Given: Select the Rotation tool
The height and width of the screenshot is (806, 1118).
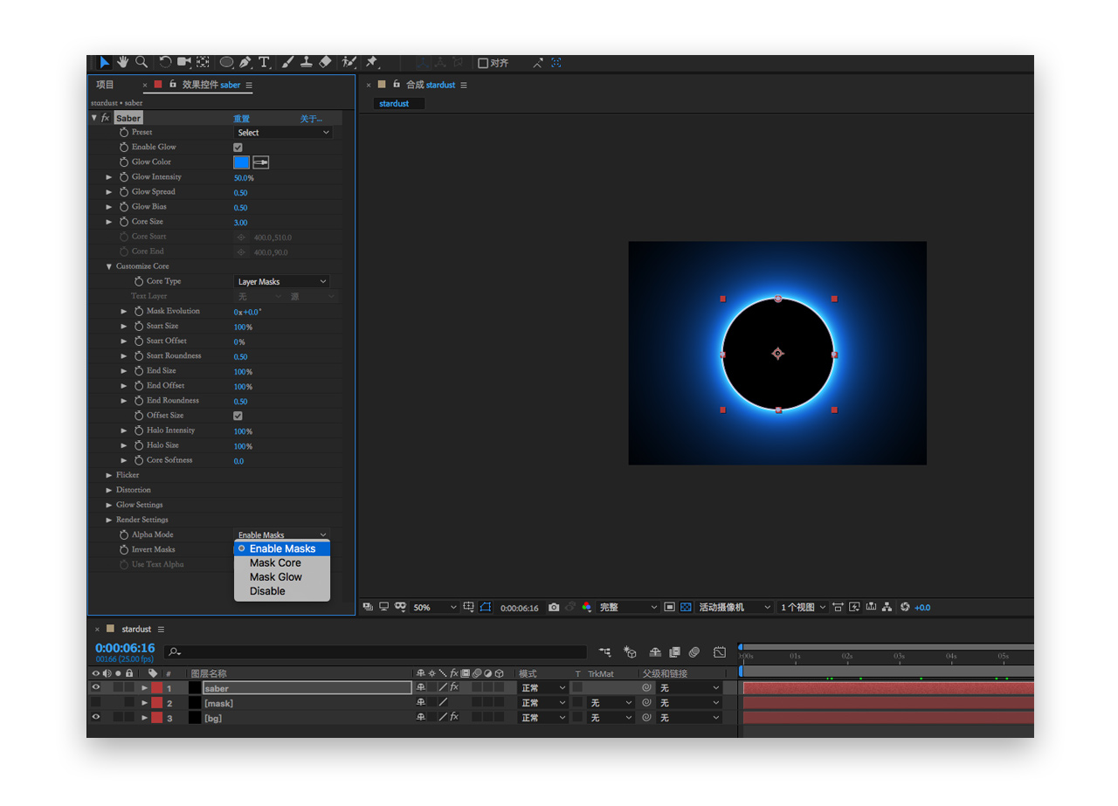Looking at the screenshot, I should (x=165, y=62).
